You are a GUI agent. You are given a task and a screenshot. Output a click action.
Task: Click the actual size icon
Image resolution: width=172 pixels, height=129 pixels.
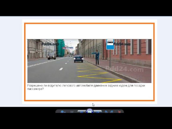[72, 112]
